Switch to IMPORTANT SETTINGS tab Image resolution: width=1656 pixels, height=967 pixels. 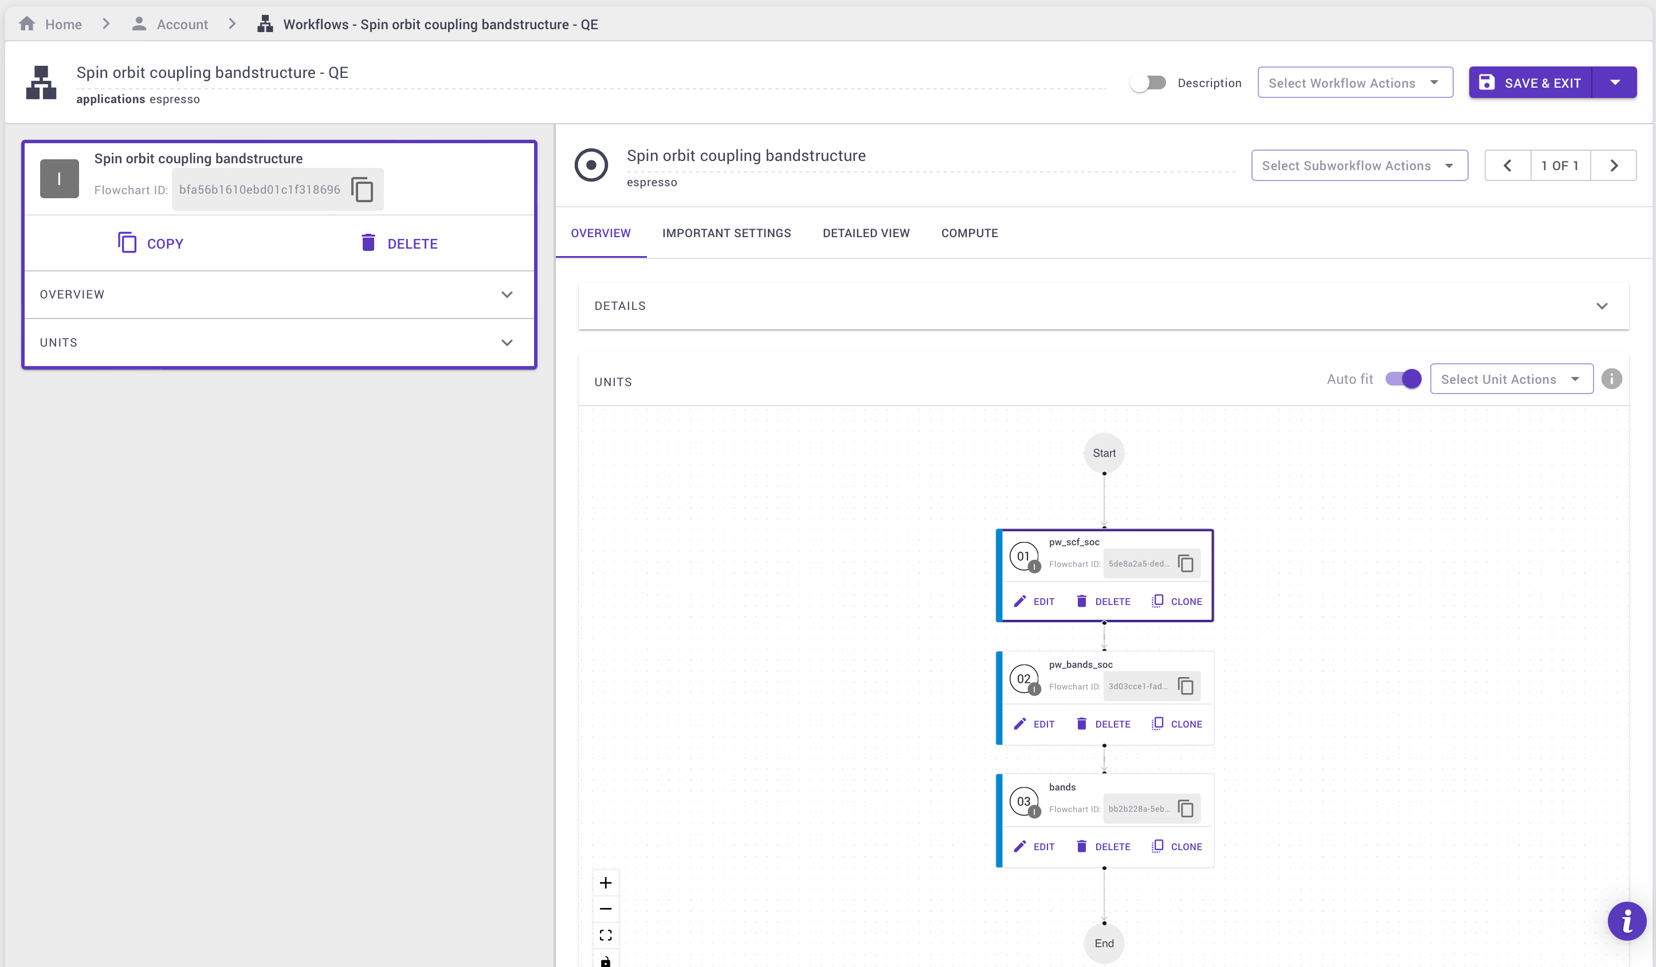[727, 233]
